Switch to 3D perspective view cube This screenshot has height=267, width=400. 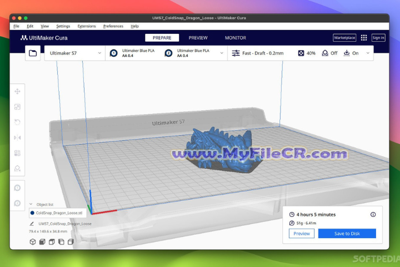[x=33, y=242]
